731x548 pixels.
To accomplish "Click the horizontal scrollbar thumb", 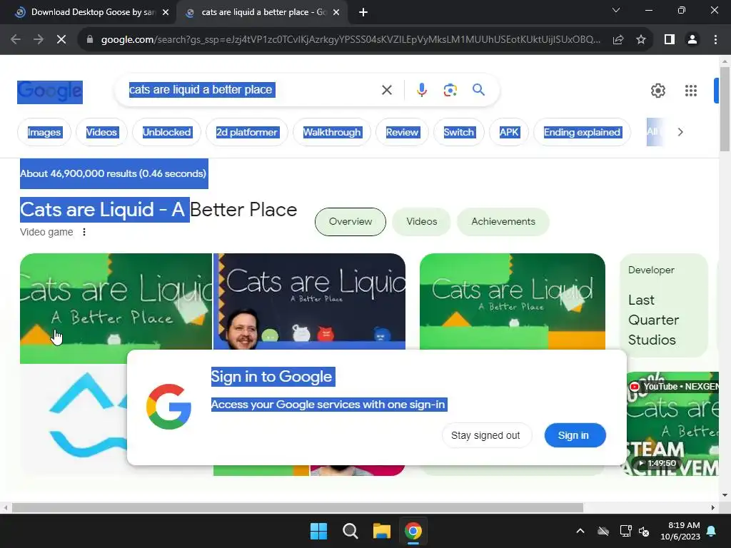I will pos(298,508).
